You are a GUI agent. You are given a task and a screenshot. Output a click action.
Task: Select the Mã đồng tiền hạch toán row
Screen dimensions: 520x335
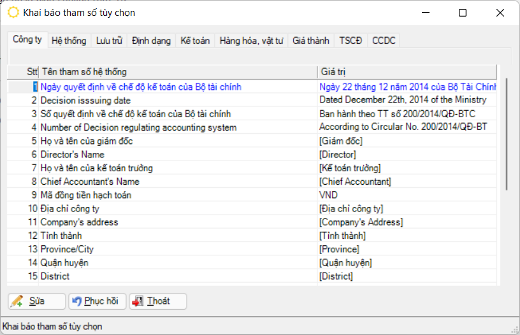pos(85,195)
